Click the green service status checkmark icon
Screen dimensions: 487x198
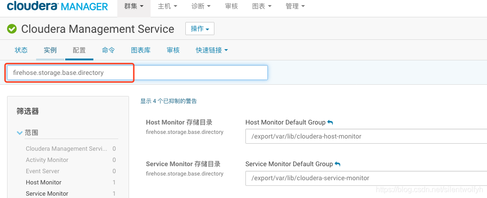pyautogui.click(x=12, y=29)
